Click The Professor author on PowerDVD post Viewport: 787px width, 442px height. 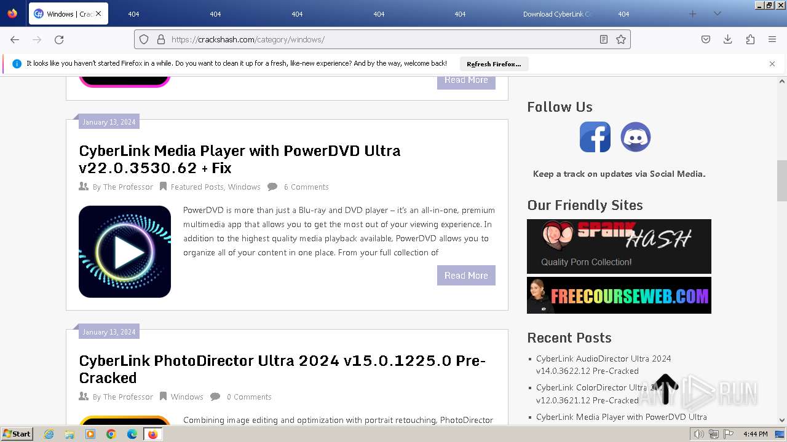point(128,187)
